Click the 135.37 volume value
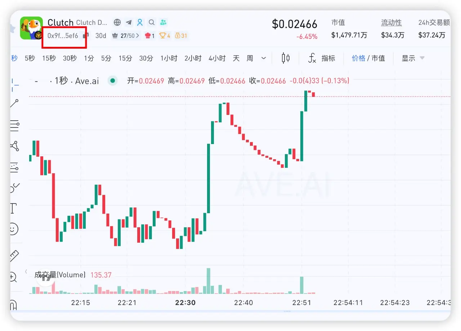Image resolution: width=461 pixels, height=331 pixels. pyautogui.click(x=101, y=275)
